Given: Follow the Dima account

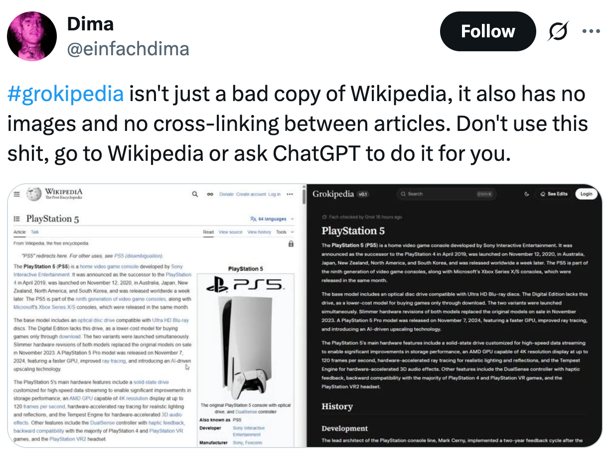Looking at the screenshot, I should (x=487, y=31).
